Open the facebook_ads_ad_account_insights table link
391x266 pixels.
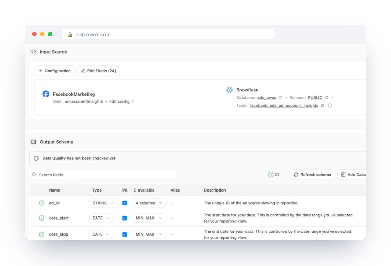coord(284,106)
